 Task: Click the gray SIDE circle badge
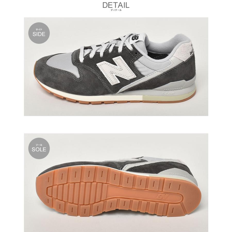39,33
